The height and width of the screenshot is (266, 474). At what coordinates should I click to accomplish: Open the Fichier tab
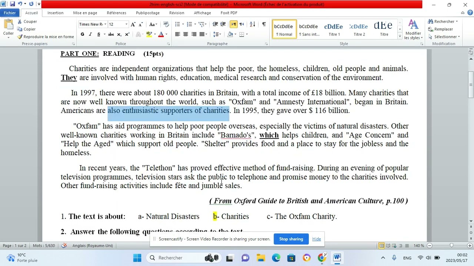(x=10, y=13)
